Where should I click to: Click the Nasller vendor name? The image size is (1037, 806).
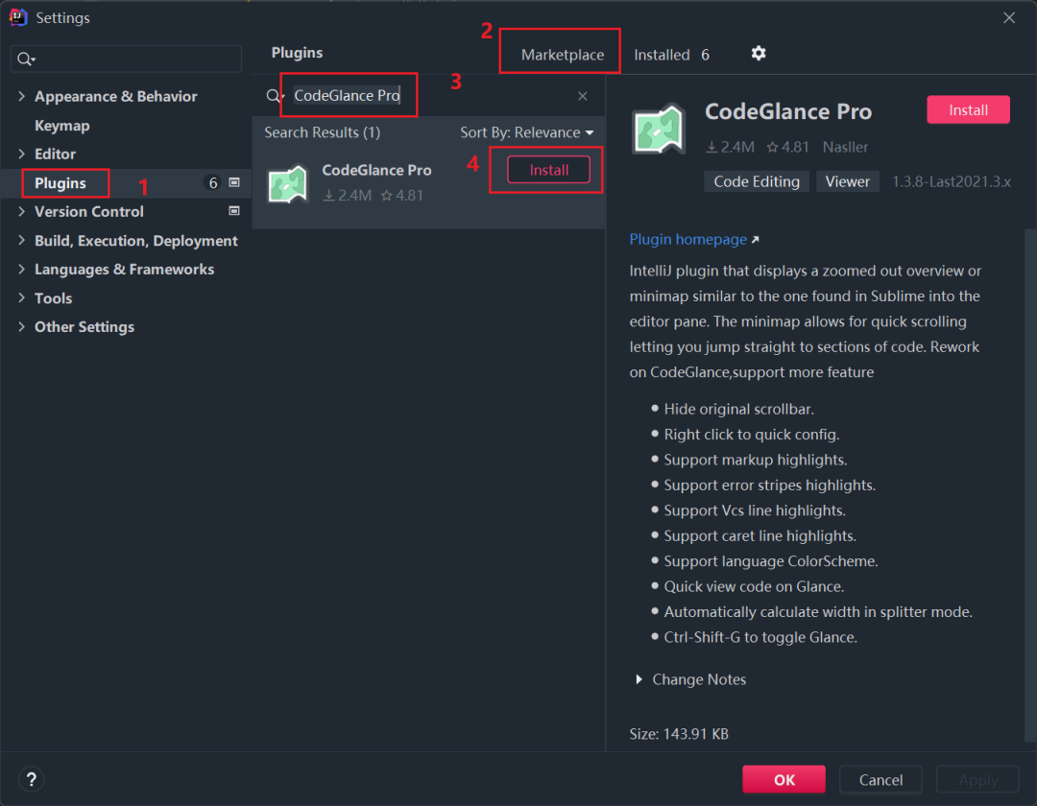click(x=845, y=148)
